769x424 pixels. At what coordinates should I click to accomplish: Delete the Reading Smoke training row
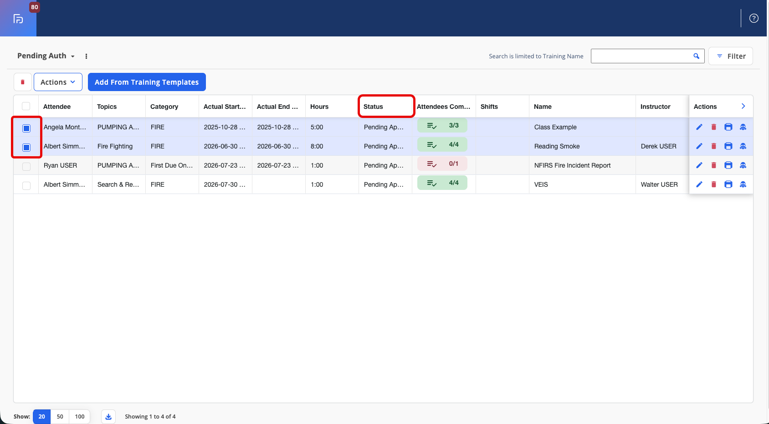click(x=714, y=146)
